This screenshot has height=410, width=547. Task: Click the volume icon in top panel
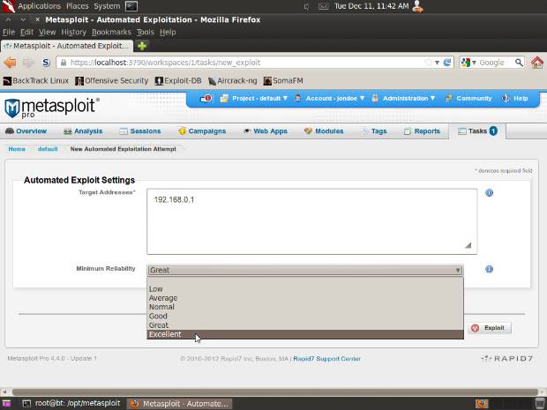306,6
